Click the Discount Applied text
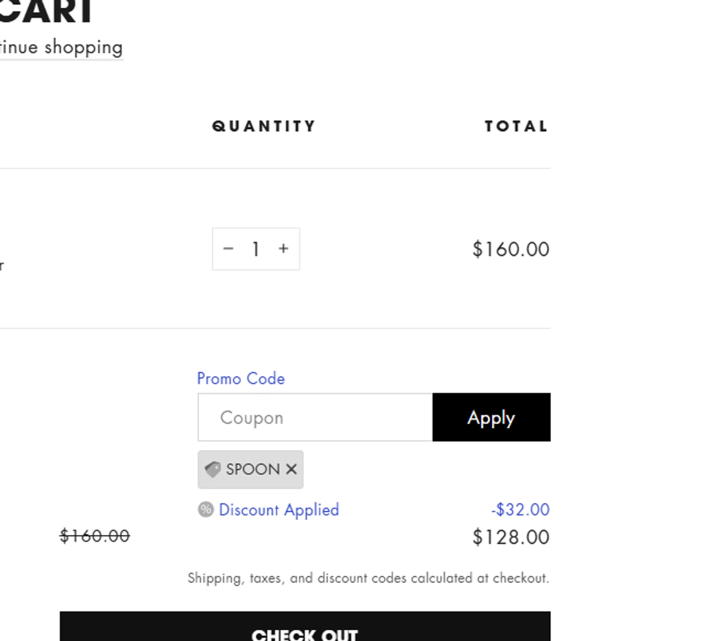Image resolution: width=717 pixels, height=641 pixels. click(x=279, y=510)
